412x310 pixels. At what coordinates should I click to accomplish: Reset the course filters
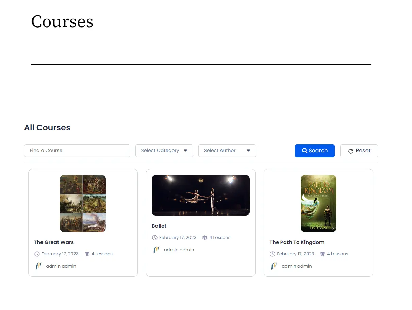(x=359, y=151)
